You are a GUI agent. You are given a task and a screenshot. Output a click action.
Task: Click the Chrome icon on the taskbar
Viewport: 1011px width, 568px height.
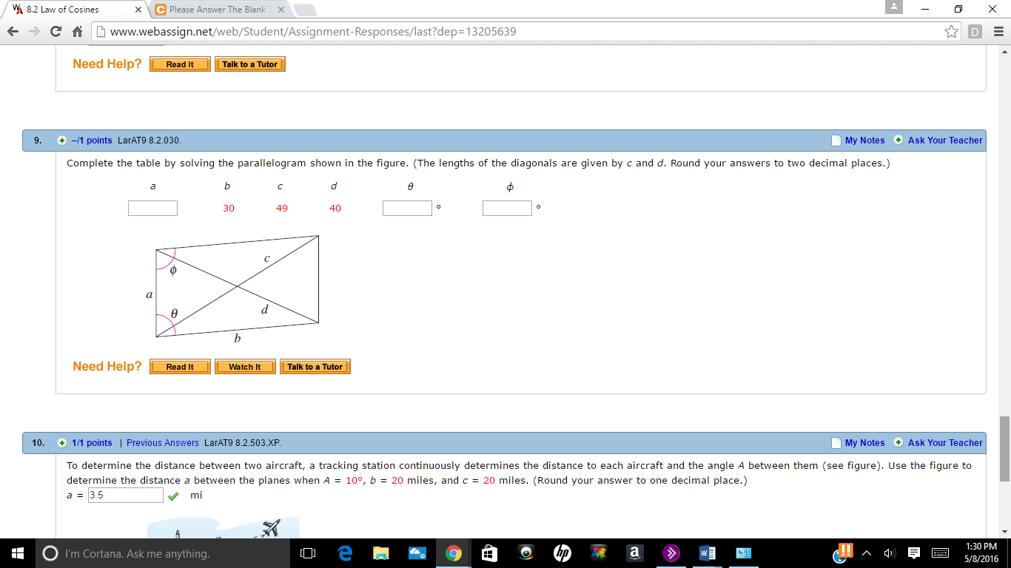454,553
